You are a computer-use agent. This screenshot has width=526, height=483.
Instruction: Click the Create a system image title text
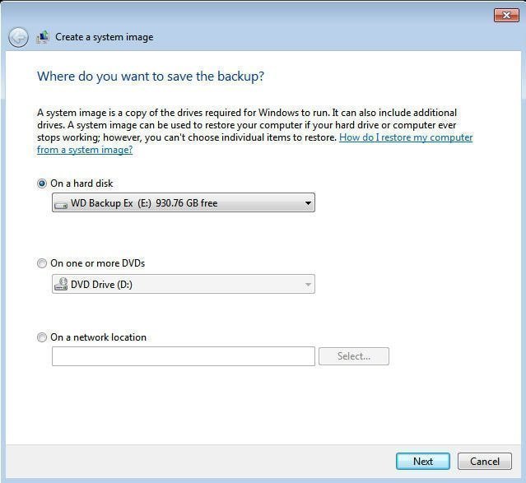coord(104,37)
